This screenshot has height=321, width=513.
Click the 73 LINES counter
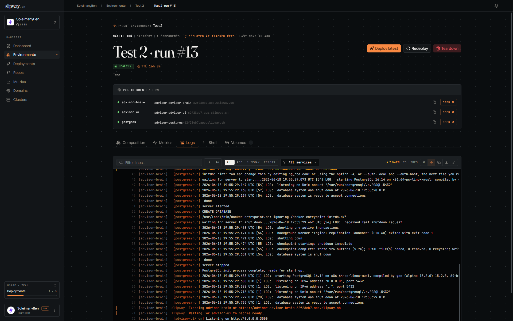pyautogui.click(x=410, y=162)
